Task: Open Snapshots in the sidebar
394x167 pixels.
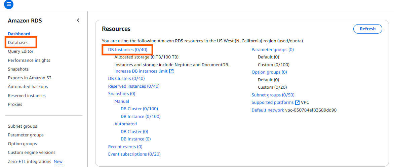Action: point(18,69)
